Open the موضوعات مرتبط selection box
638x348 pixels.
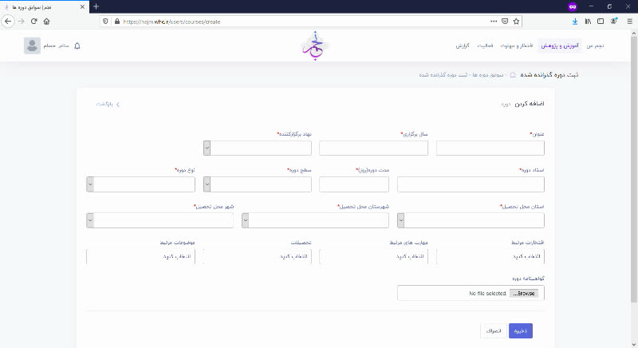141,256
